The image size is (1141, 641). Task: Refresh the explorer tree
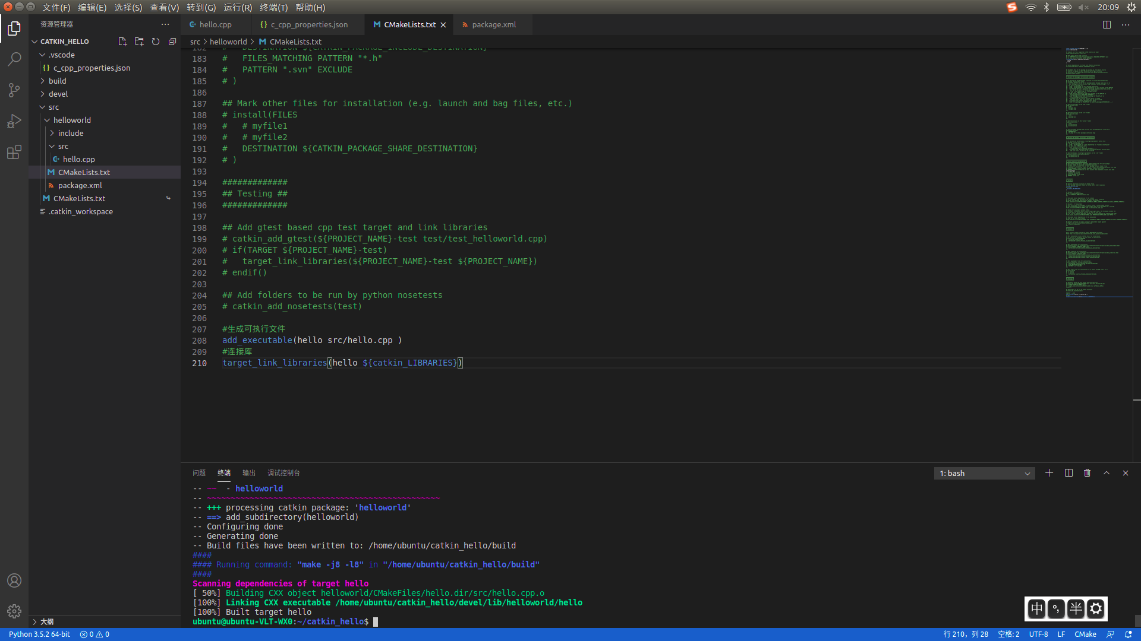coord(156,42)
